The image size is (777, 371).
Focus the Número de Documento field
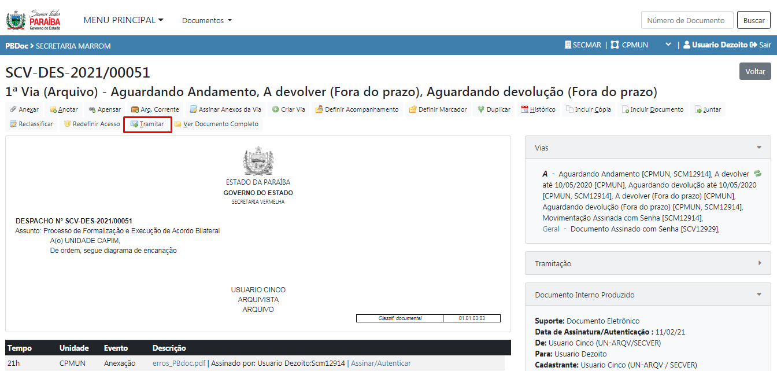(x=687, y=20)
